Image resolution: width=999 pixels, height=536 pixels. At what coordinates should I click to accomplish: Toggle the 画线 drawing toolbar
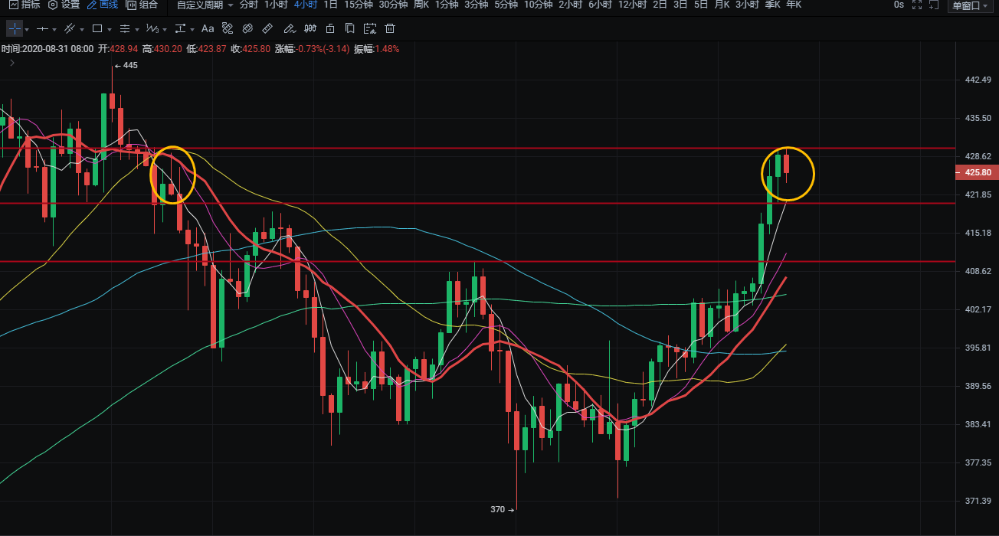[x=103, y=5]
